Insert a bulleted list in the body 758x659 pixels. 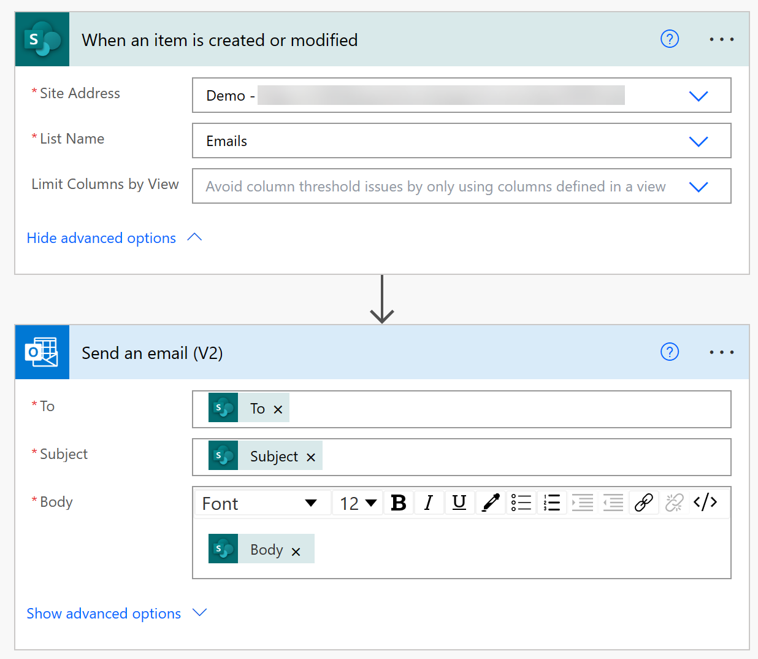(521, 503)
